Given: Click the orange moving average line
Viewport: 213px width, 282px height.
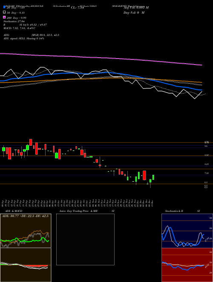Looking at the screenshot, I should click(x=101, y=79).
